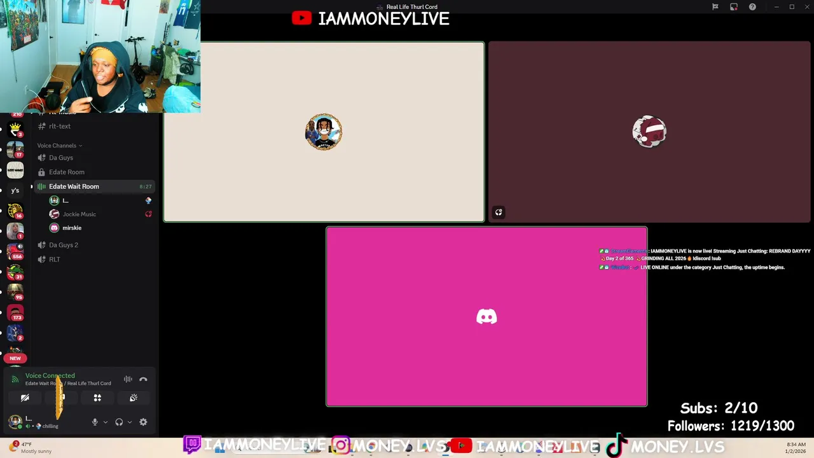Open the soundboard button
Image resolution: width=814 pixels, height=458 pixels.
pyautogui.click(x=134, y=398)
